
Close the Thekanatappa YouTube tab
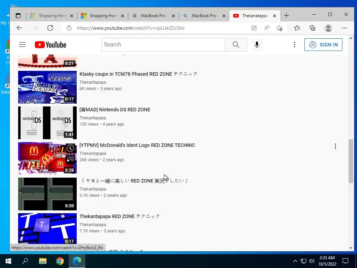point(275,16)
